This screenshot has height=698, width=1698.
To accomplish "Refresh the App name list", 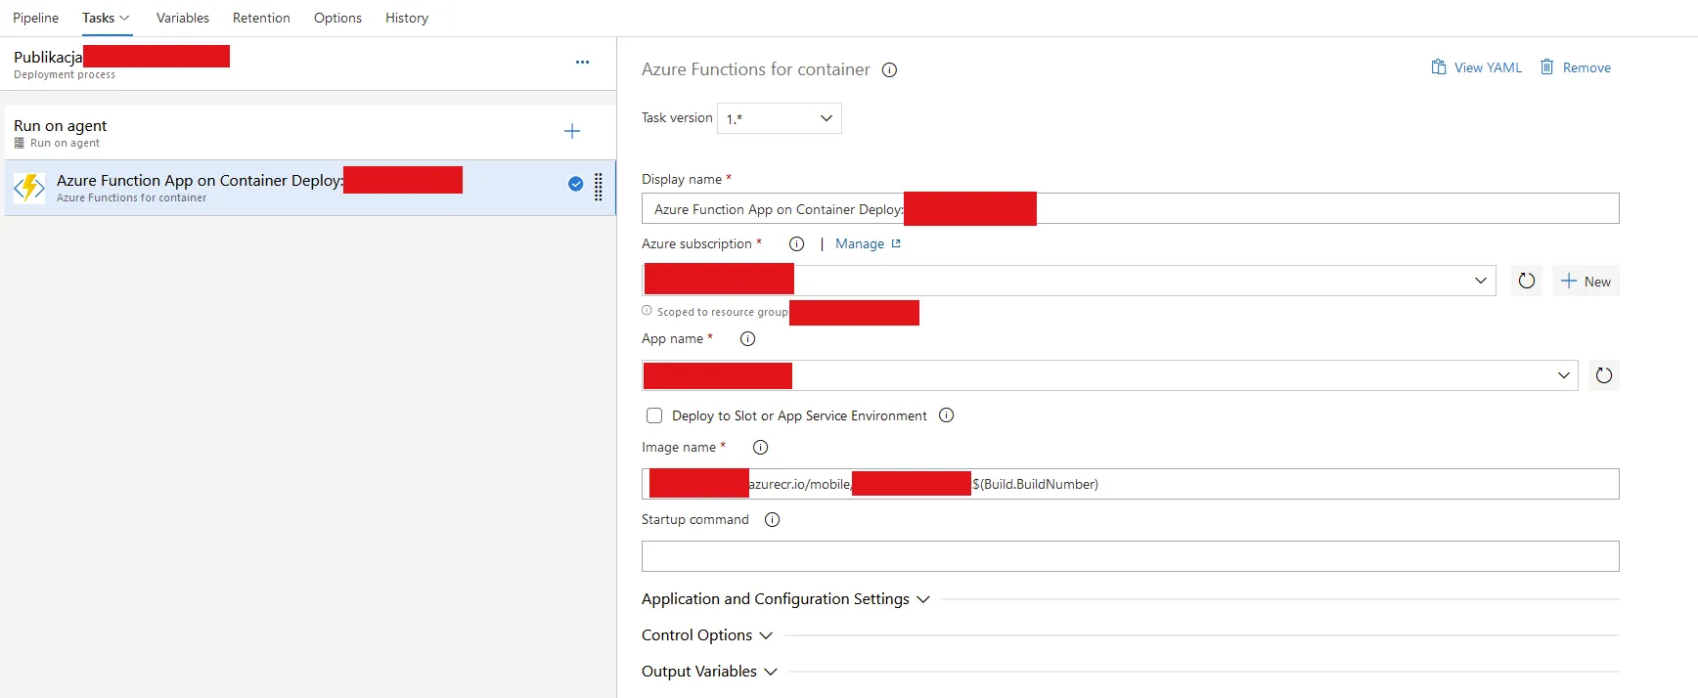I will (x=1603, y=375).
